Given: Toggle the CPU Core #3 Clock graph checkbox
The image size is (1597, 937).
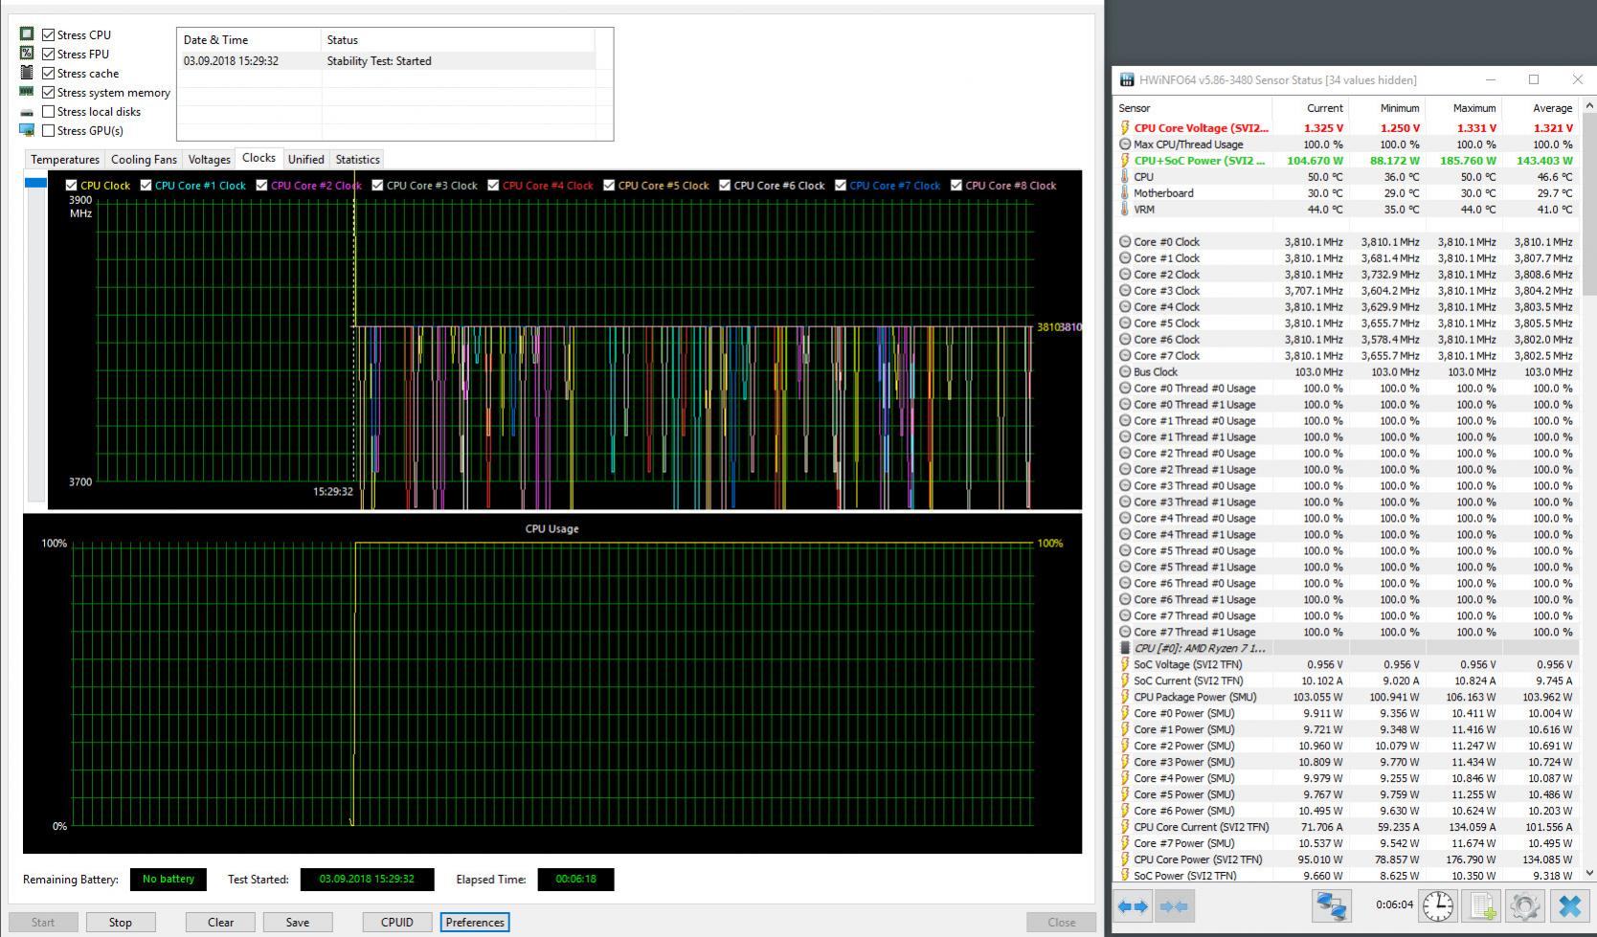Looking at the screenshot, I should [377, 185].
